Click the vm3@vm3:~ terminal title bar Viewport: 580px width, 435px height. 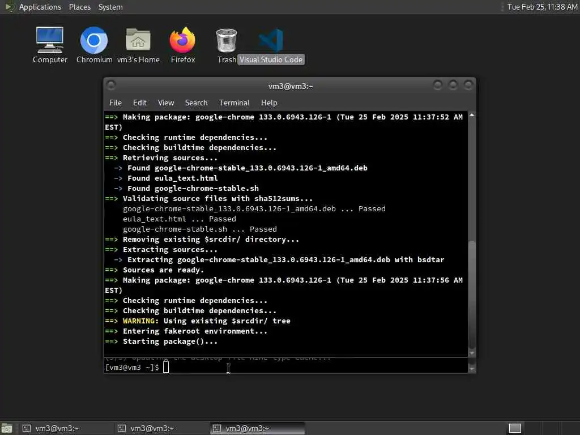point(291,86)
